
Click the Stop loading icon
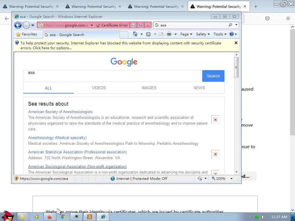coord(148,25)
